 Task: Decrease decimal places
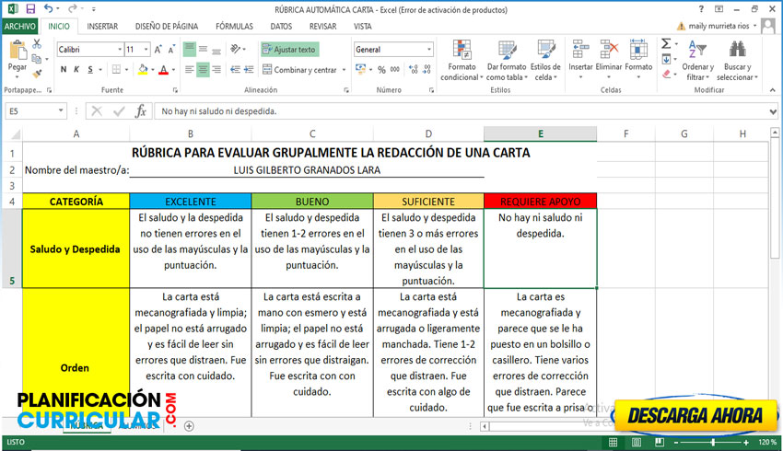click(427, 70)
